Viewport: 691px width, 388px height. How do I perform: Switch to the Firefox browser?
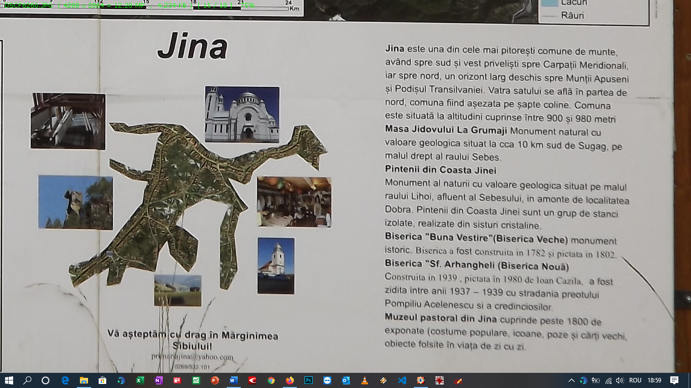[x=290, y=380]
